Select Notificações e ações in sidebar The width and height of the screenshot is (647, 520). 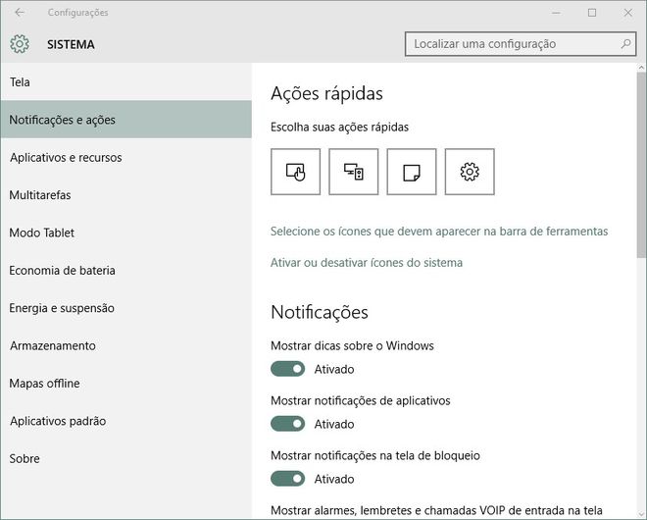125,120
